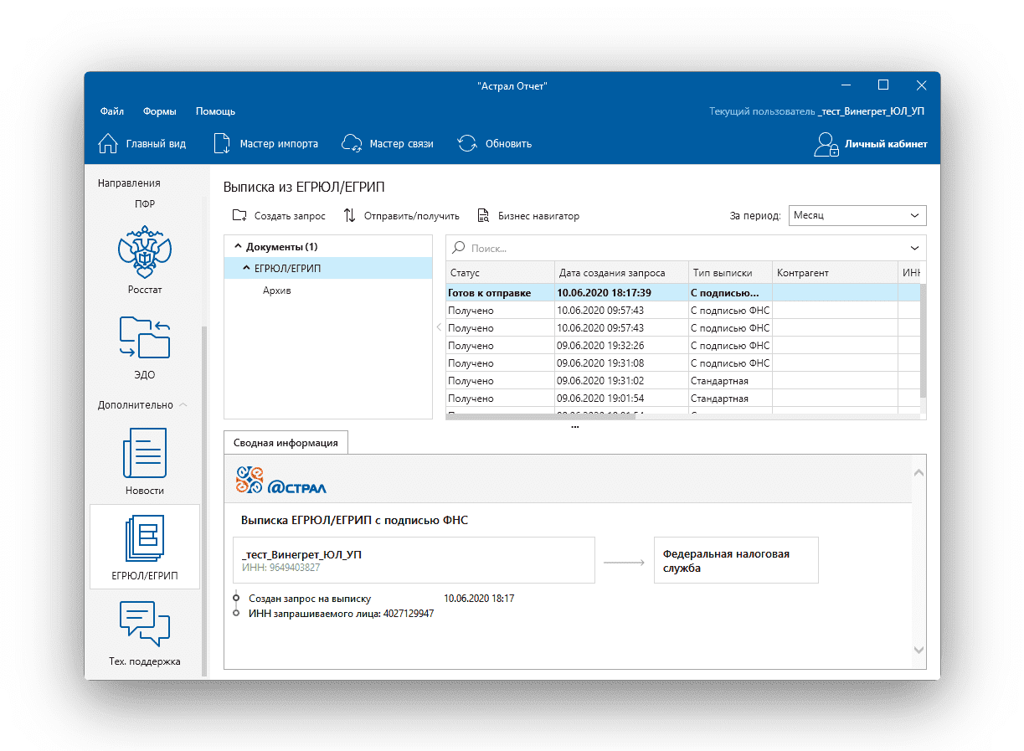
Task: Open Мастер связи cloud icon
Action: pyautogui.click(x=352, y=143)
